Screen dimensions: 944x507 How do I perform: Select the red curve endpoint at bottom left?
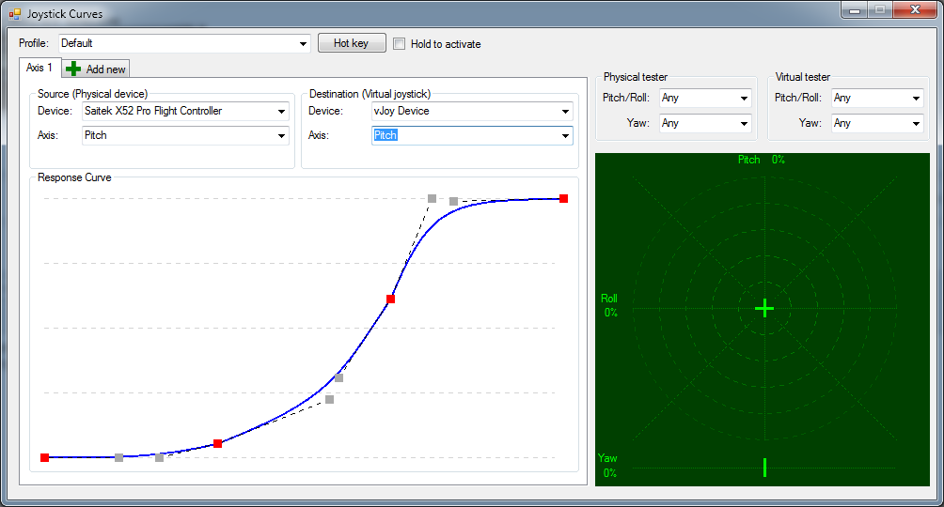(x=44, y=457)
